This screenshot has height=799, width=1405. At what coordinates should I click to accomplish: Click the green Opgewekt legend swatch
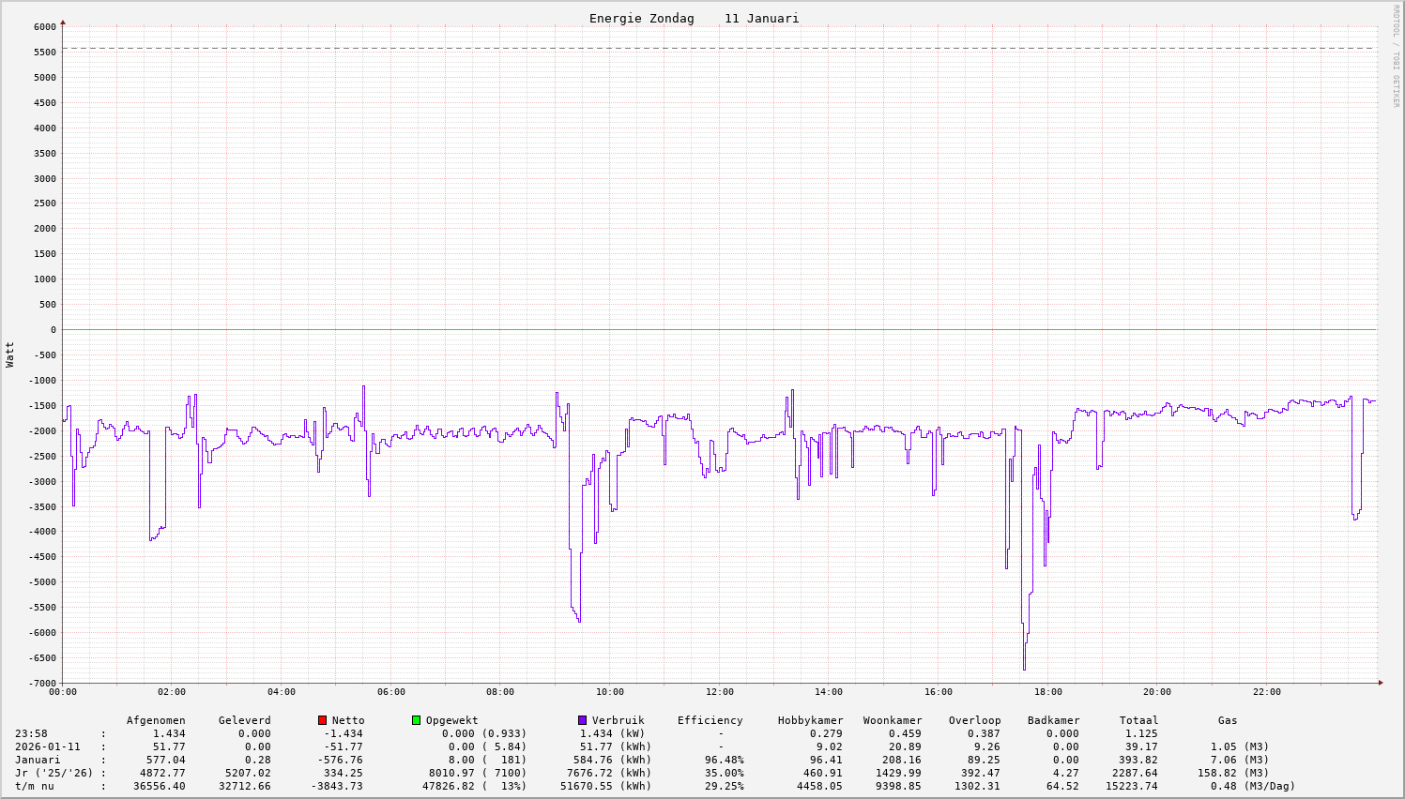416,720
